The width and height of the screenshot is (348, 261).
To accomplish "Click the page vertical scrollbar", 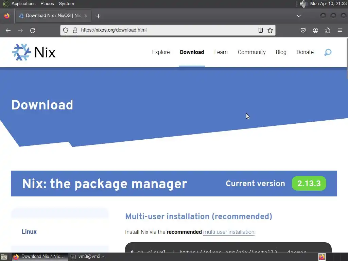I will (x=347, y=58).
